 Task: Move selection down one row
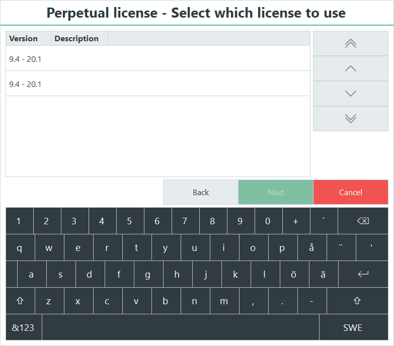(351, 94)
